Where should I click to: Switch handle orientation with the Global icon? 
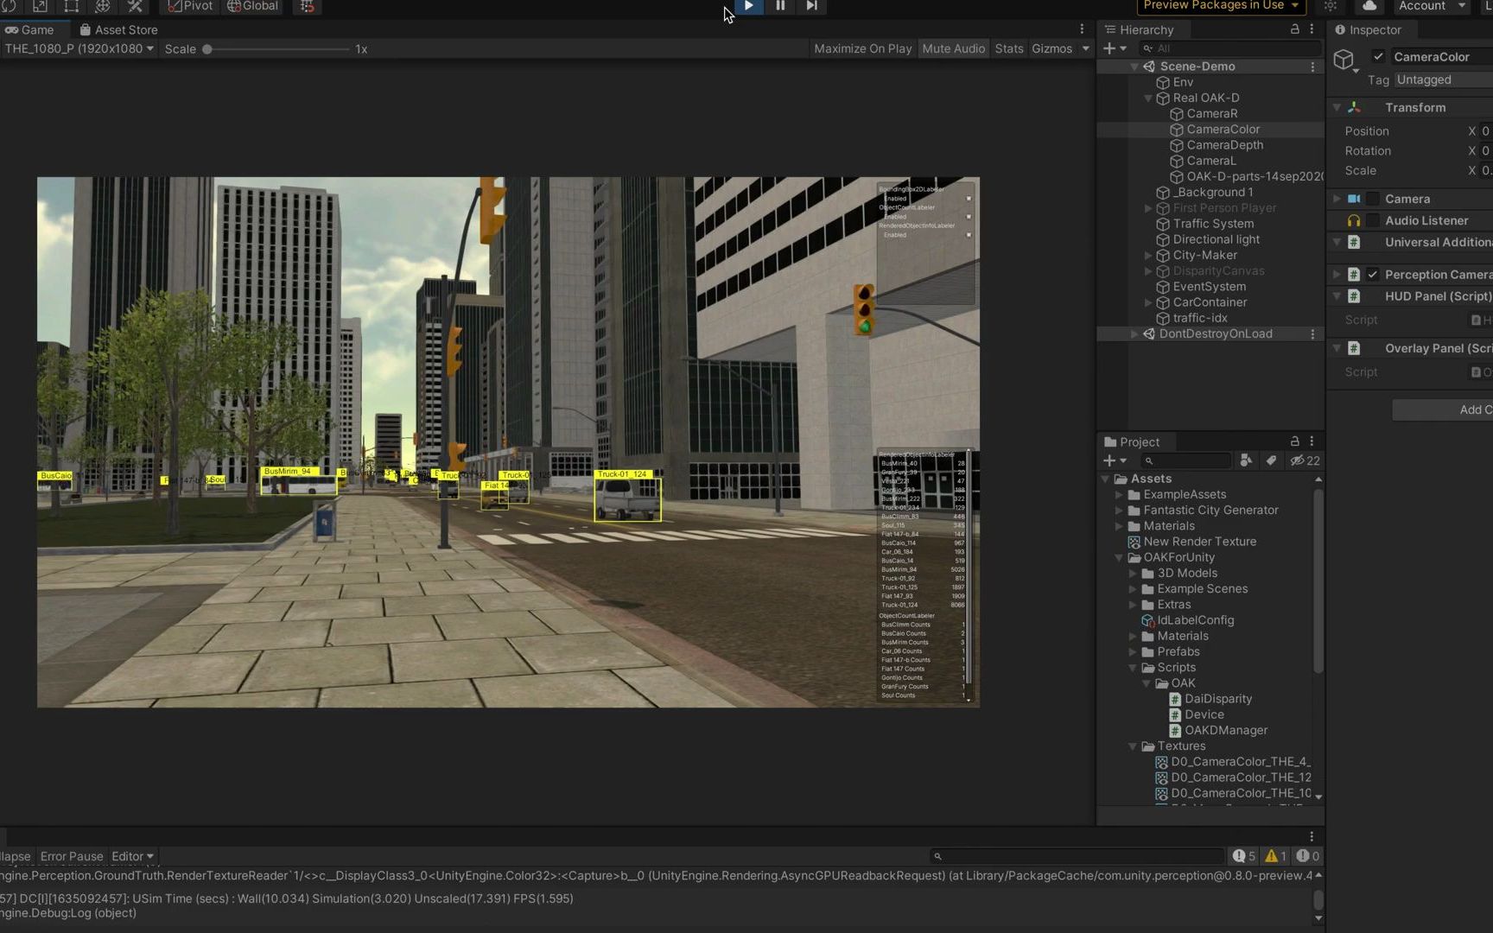point(252,7)
